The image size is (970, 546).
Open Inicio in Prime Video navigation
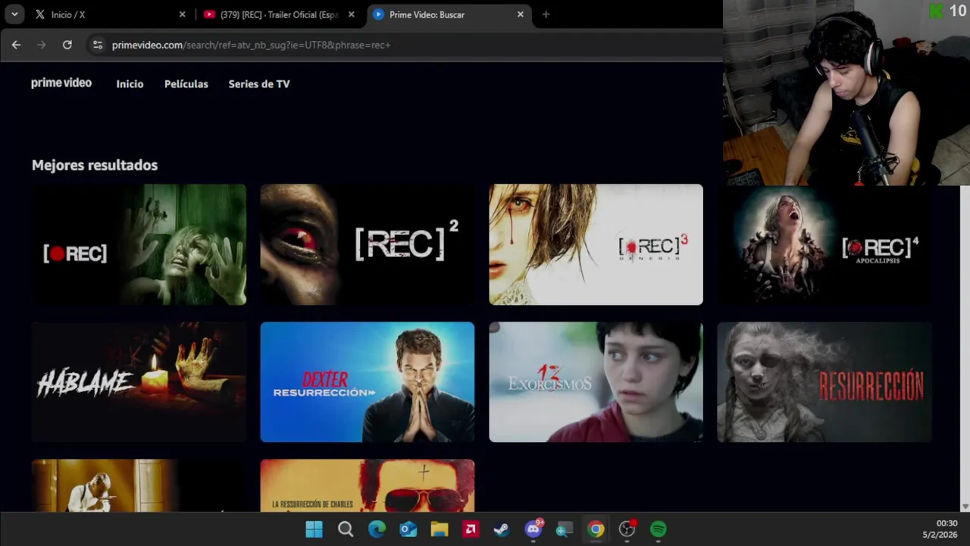coord(130,84)
